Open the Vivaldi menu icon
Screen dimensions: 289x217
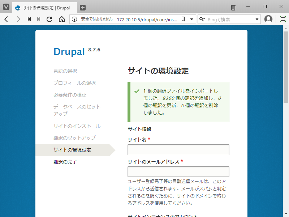pos(6,7)
